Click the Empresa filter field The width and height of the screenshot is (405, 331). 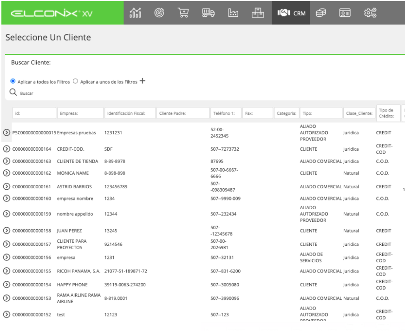(80, 113)
